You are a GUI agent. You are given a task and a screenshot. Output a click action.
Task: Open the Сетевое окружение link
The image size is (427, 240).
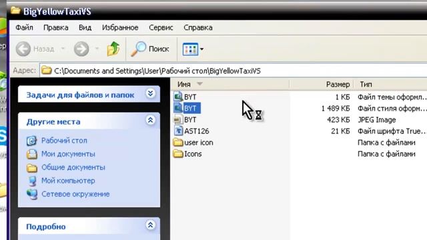(x=75, y=194)
